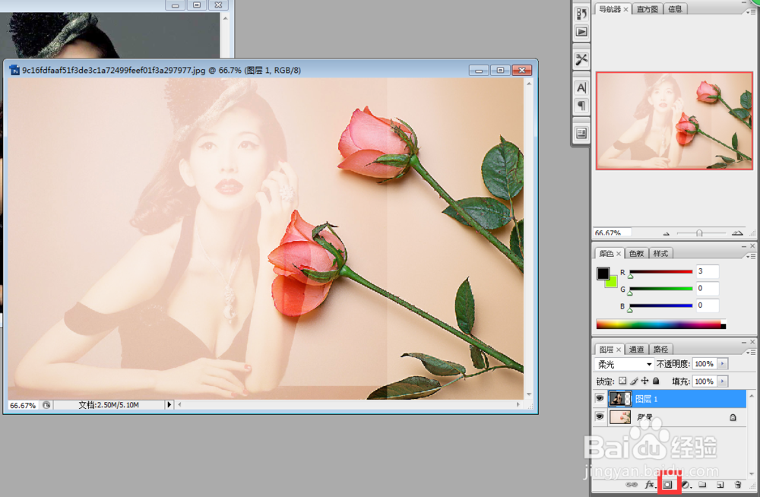Hide 图层 1 with the eye icon

[600, 398]
